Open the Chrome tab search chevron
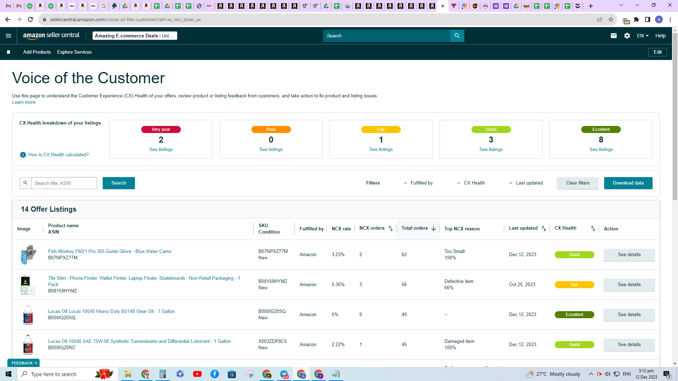The width and height of the screenshot is (678, 381). [621, 5]
